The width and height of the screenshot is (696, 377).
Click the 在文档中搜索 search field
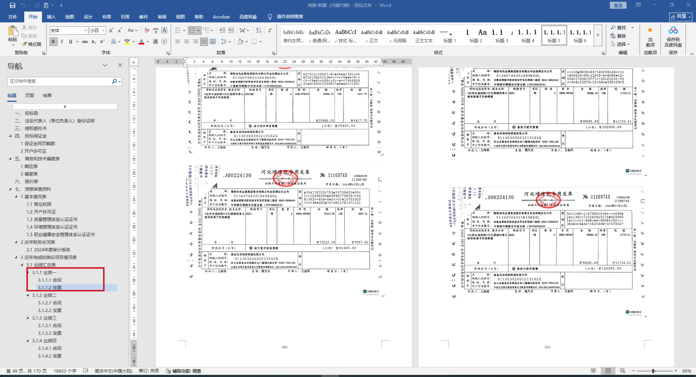(x=60, y=81)
